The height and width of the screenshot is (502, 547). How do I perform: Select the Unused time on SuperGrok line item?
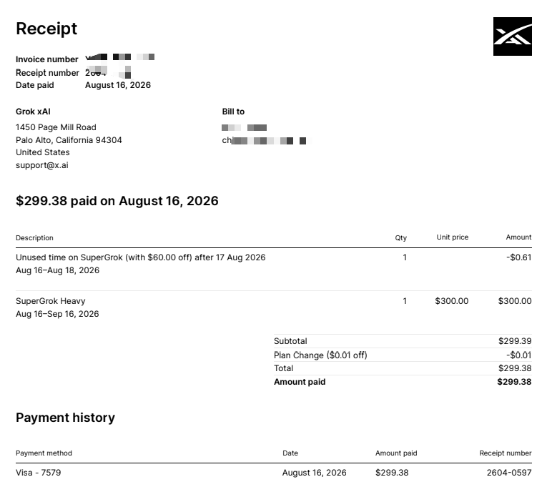pyautogui.click(x=141, y=257)
